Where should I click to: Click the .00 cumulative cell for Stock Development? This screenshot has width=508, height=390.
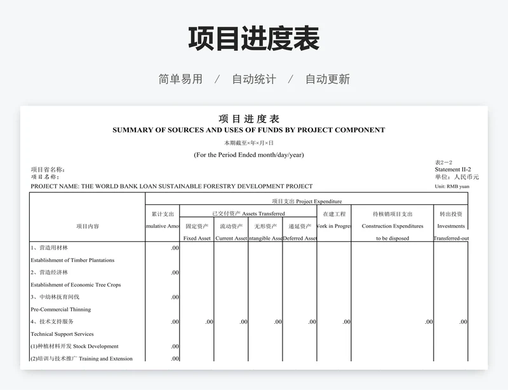click(x=175, y=347)
